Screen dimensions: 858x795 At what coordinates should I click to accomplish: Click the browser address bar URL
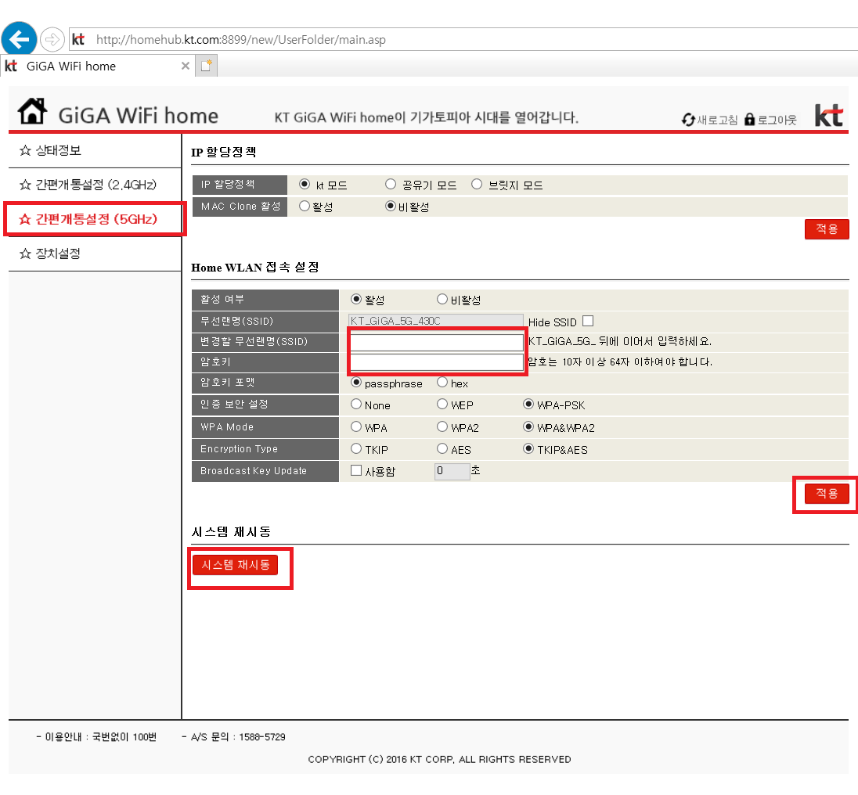click(x=241, y=39)
